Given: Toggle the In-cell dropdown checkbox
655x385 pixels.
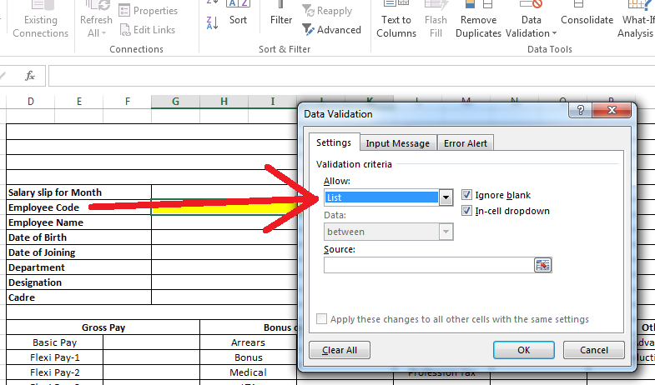Looking at the screenshot, I should pos(466,211).
